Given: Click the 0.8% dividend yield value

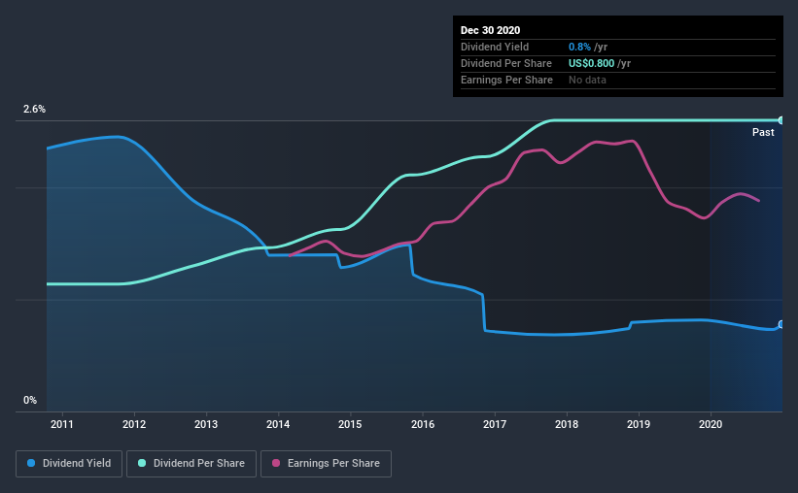Looking at the screenshot, I should (579, 47).
